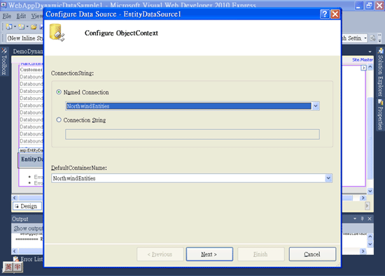Toggle the Output panel auto-hide pin
The width and height of the screenshot is (385, 276).
click(362, 219)
